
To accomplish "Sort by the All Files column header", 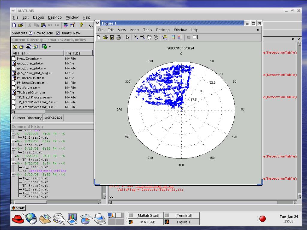I will 37,53.
